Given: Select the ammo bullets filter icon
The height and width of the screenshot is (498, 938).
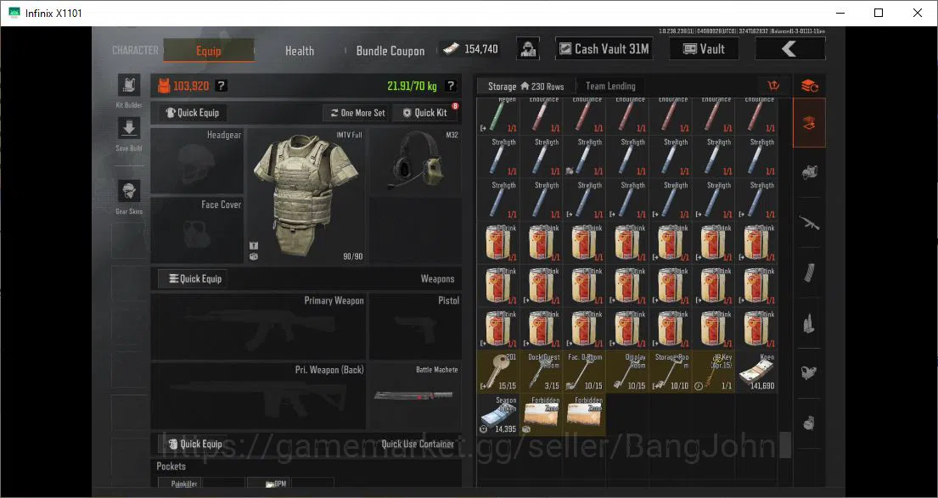Looking at the screenshot, I should 809,323.
